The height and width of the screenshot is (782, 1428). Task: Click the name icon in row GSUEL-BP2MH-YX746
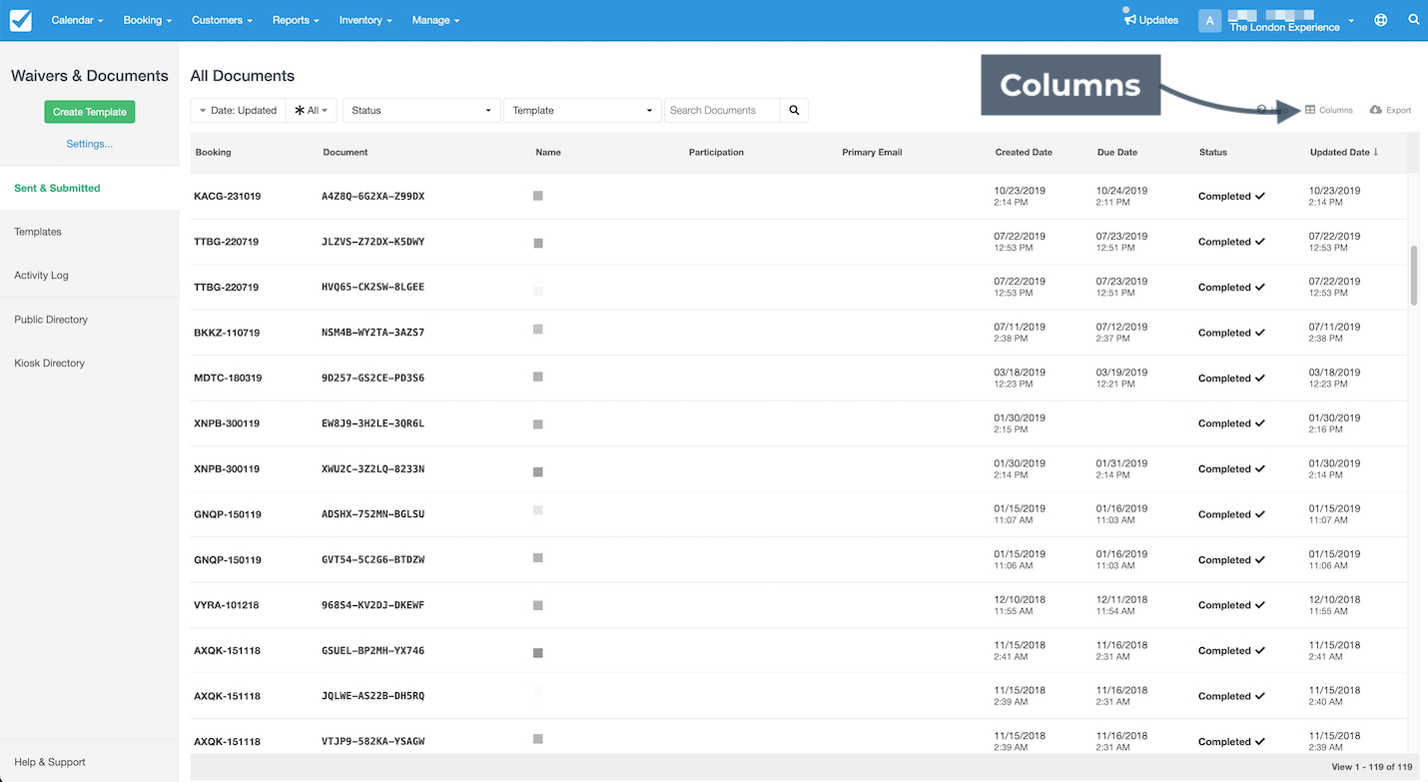(x=538, y=652)
